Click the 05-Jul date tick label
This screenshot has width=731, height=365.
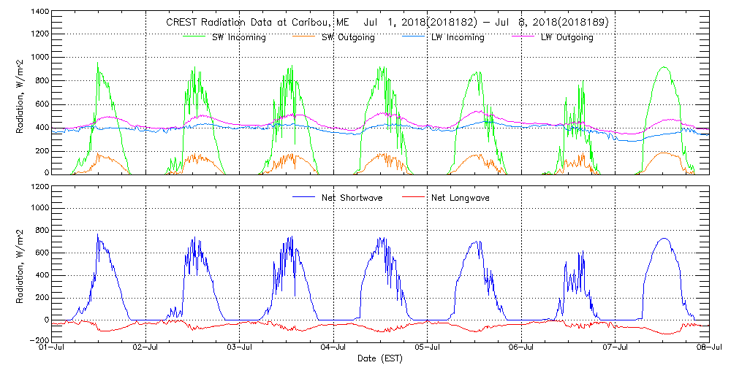428,348
